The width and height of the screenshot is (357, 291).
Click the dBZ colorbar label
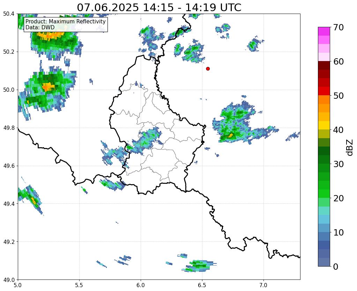350,147
